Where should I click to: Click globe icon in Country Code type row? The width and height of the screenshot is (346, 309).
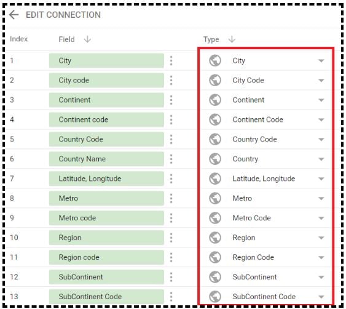point(215,139)
